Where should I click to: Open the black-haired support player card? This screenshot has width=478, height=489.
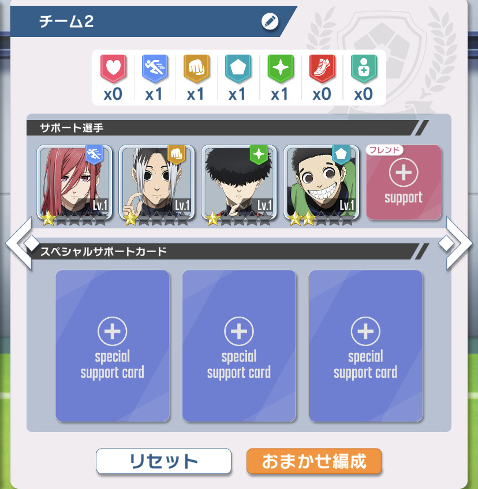click(239, 183)
